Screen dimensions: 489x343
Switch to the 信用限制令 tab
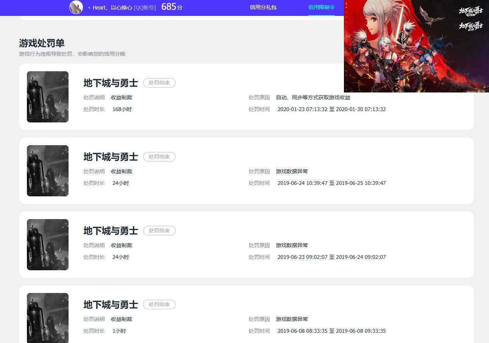pyautogui.click(x=322, y=7)
